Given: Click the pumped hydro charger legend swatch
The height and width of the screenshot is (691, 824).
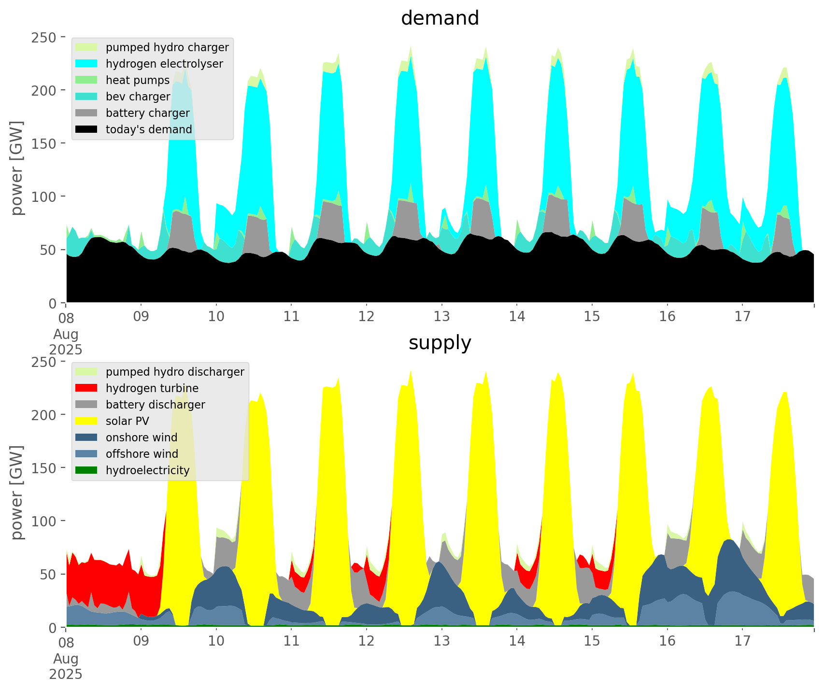Looking at the screenshot, I should point(86,47).
